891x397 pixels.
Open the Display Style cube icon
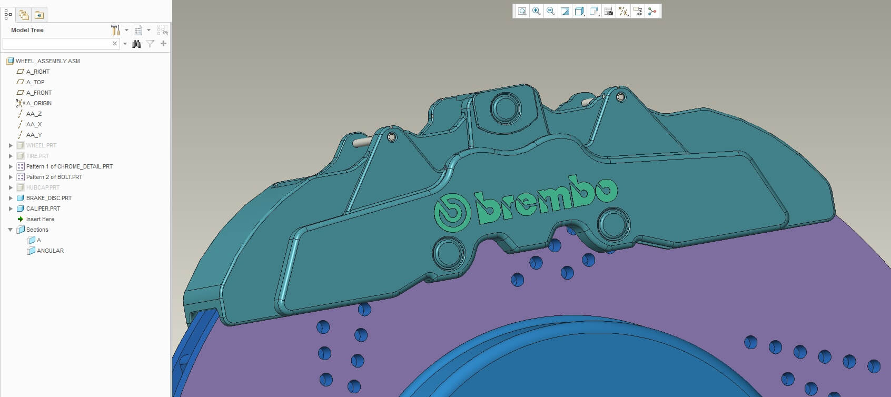pyautogui.click(x=579, y=11)
